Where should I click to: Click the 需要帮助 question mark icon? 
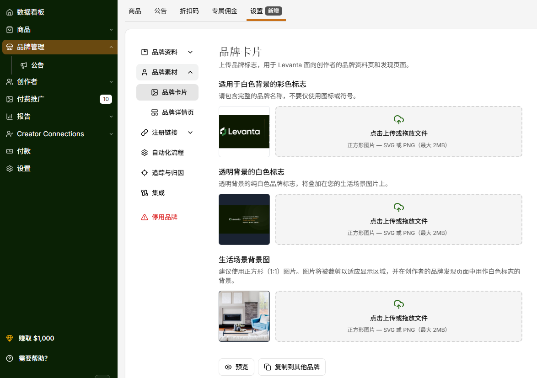coord(10,358)
